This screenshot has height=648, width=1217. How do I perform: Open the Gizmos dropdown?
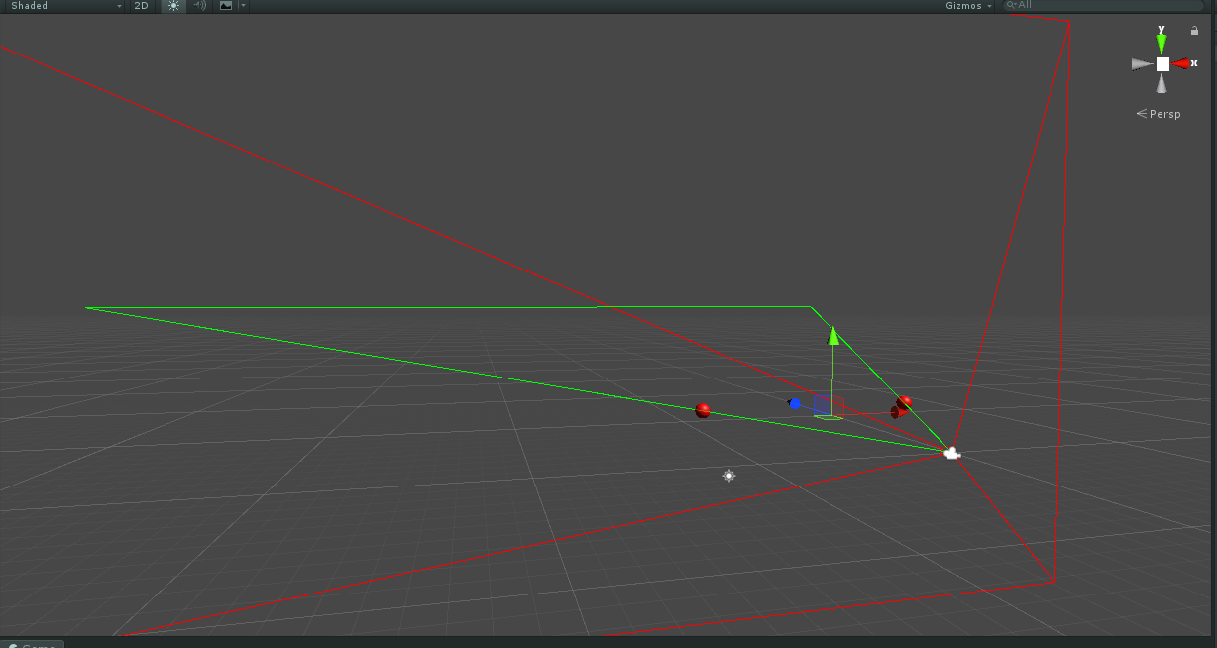click(x=966, y=6)
